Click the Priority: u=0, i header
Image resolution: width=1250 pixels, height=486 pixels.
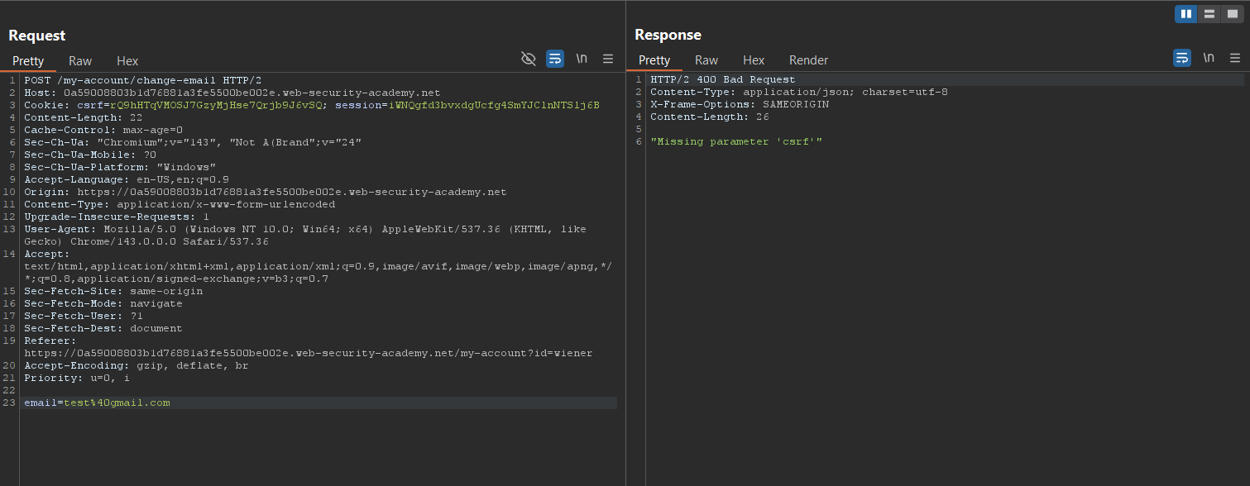click(x=77, y=378)
